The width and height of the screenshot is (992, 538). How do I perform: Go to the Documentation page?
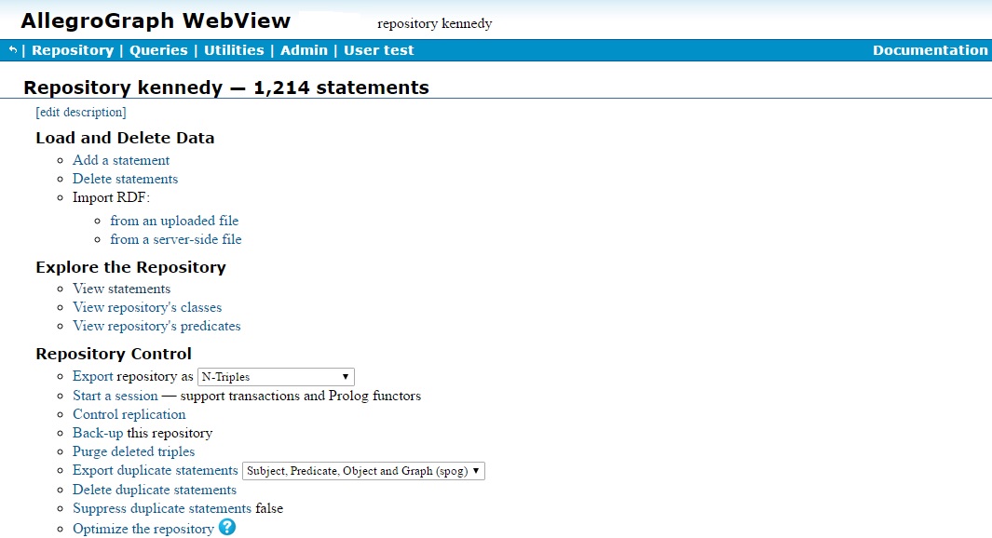click(930, 50)
